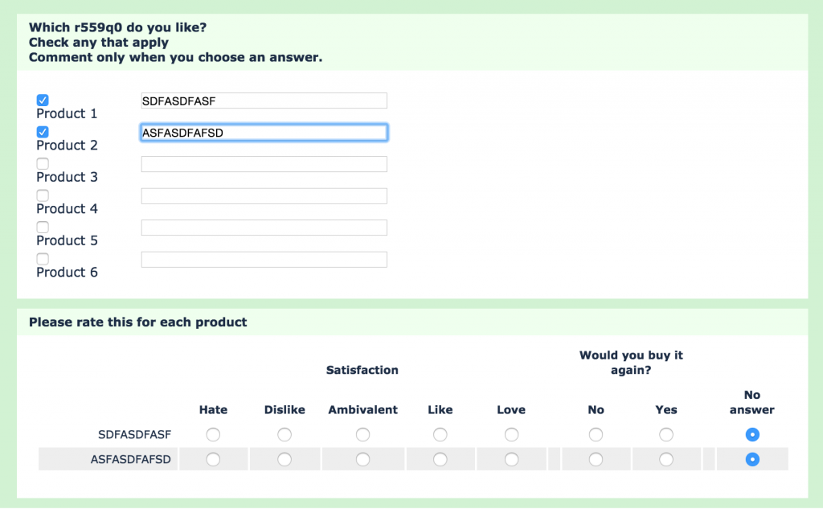Uncheck the Product 2 checkbox
823x509 pixels.
(43, 132)
